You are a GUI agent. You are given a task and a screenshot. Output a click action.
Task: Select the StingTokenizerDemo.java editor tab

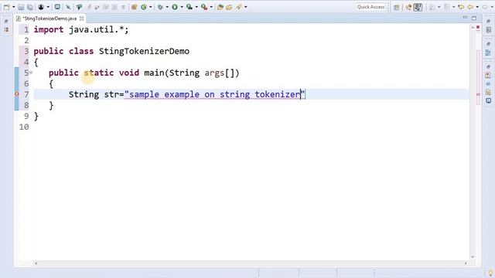coord(49,19)
